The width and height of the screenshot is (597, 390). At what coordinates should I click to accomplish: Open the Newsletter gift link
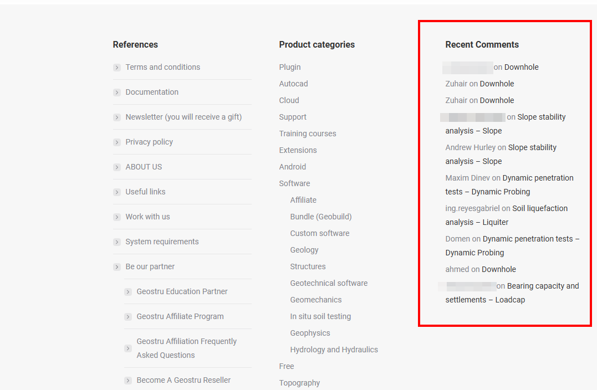point(183,117)
